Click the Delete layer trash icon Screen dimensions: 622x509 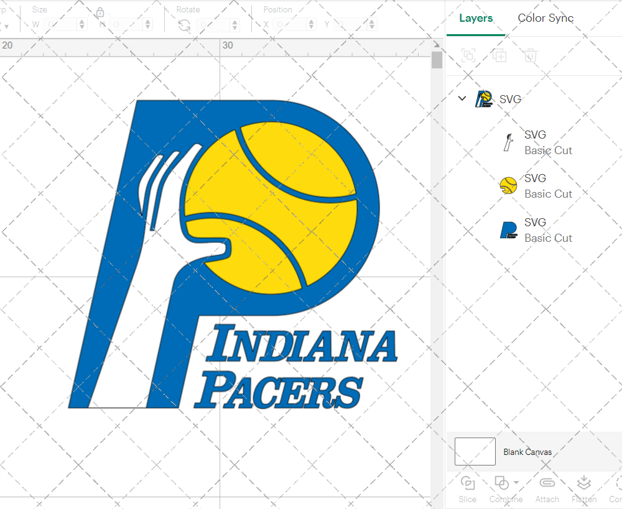(x=531, y=55)
